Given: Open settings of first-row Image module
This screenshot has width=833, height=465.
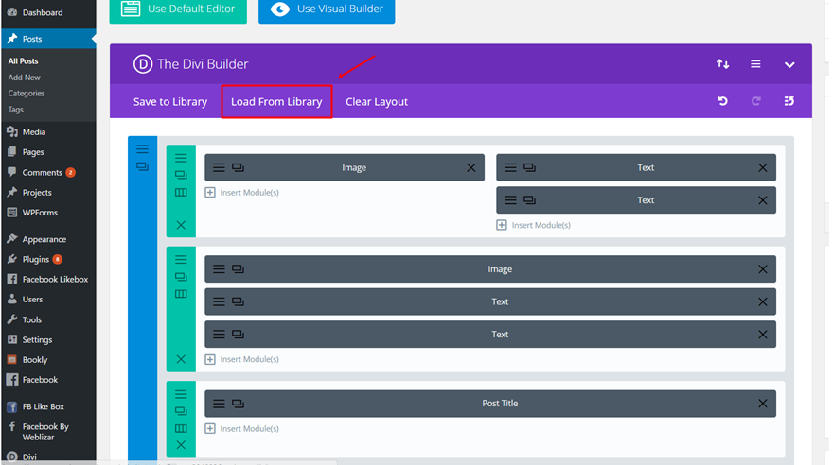Looking at the screenshot, I should [219, 167].
